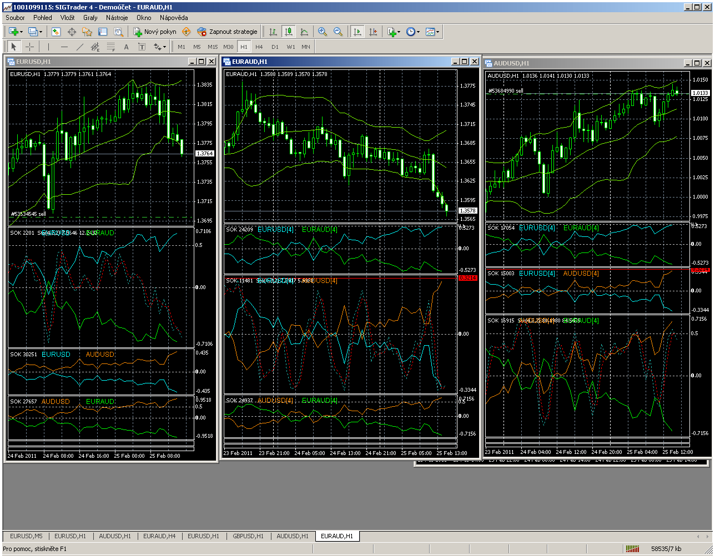Expand the Periods dropdown arrow
Screen dimensions: 715x556
[418, 32]
